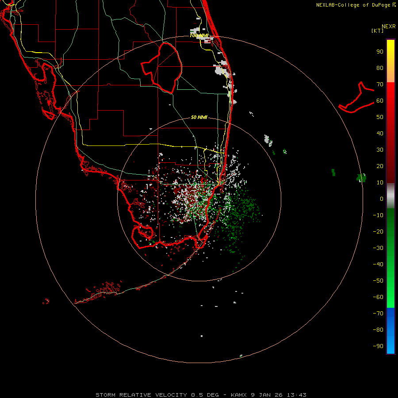The width and height of the screenshot is (398, 398).
Task: Click the bright red segment of the color bar
Action: pyautogui.click(x=390, y=133)
